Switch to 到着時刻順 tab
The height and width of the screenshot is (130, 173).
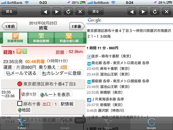point(15,38)
